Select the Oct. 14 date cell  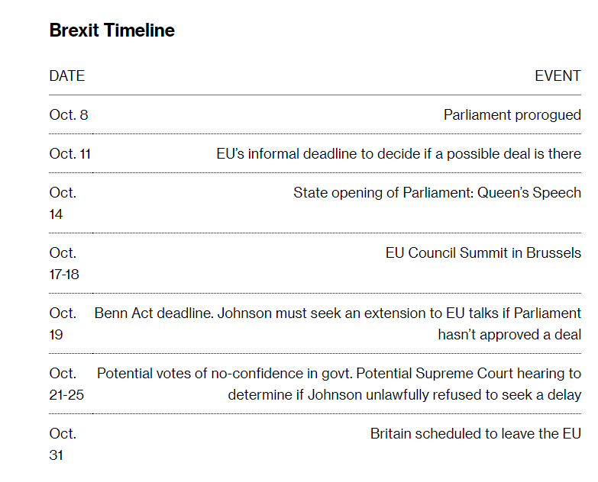click(63, 204)
